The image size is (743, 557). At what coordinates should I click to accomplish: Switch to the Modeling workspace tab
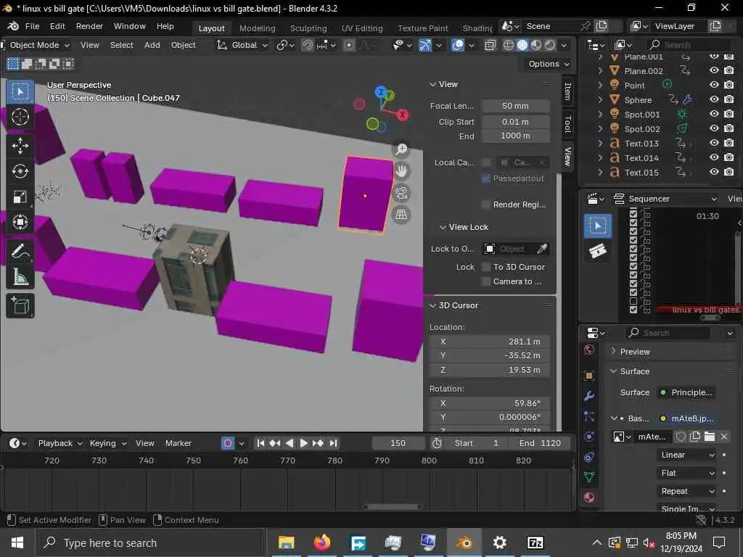tap(258, 28)
